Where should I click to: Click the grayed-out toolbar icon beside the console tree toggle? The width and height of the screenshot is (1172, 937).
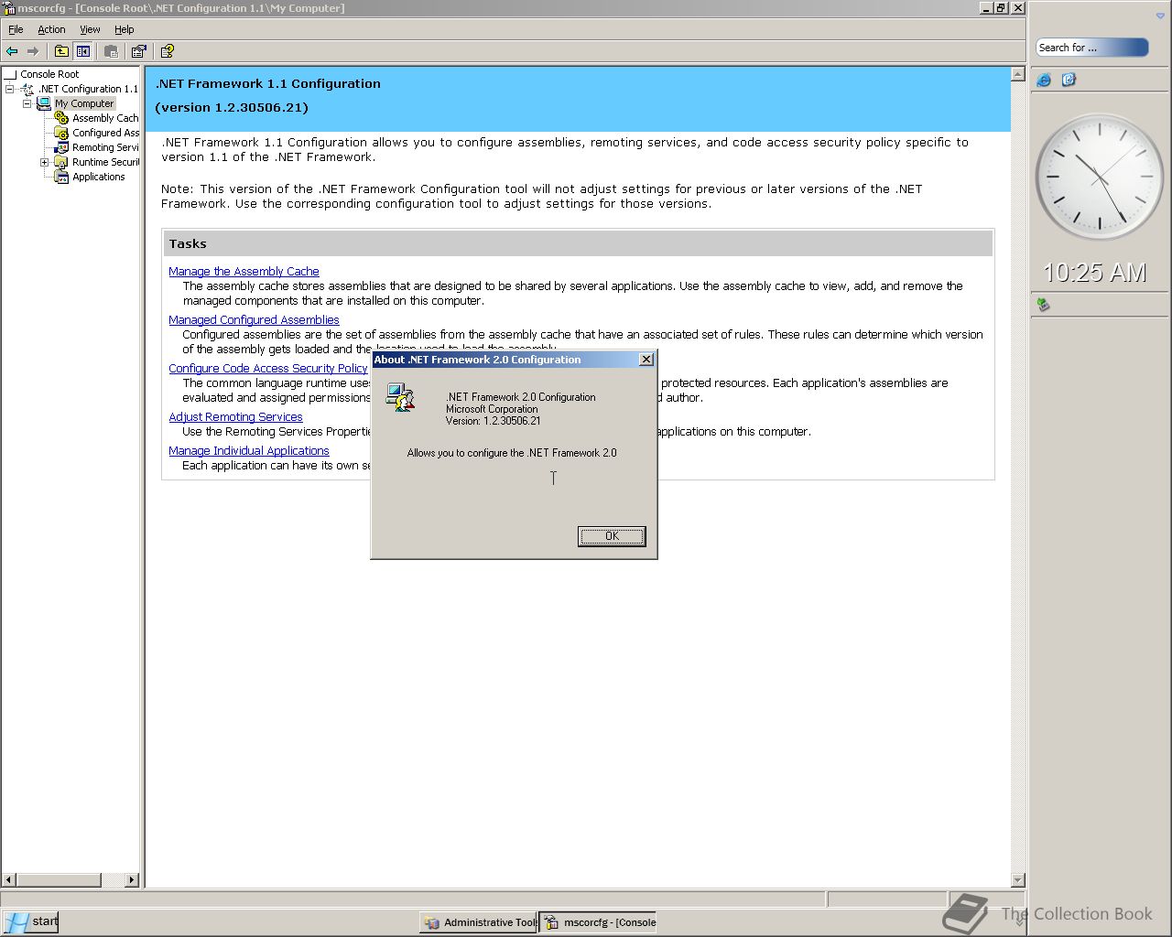point(111,51)
